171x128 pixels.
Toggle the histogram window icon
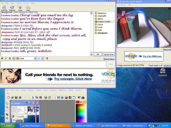click(66, 98)
